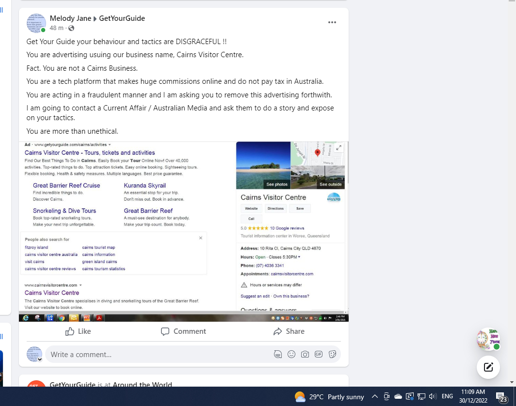Visit Melody Jane's profile
Screen dimensions: 516x406
70,18
